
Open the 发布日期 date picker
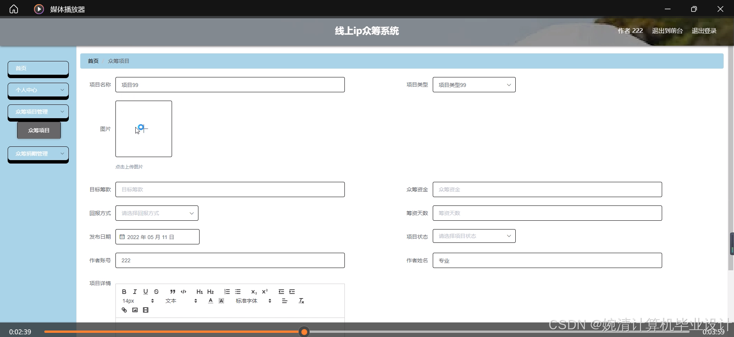[x=158, y=237]
